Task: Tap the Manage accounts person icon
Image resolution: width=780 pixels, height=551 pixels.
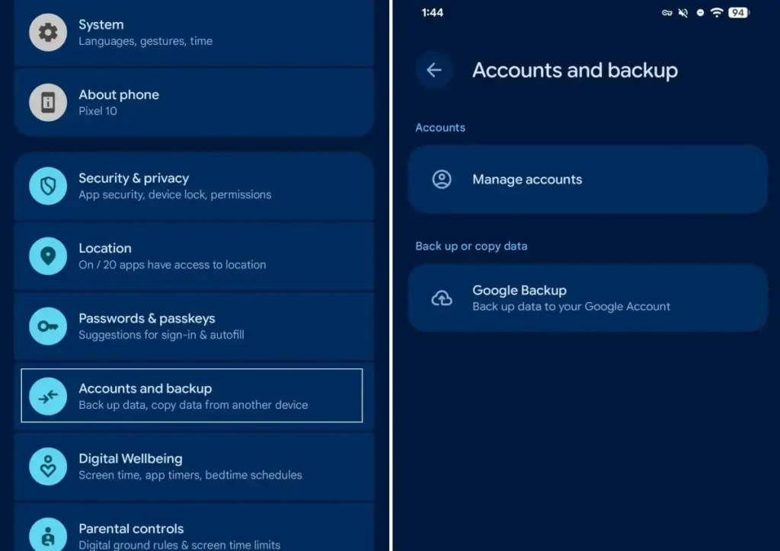Action: pyautogui.click(x=442, y=180)
